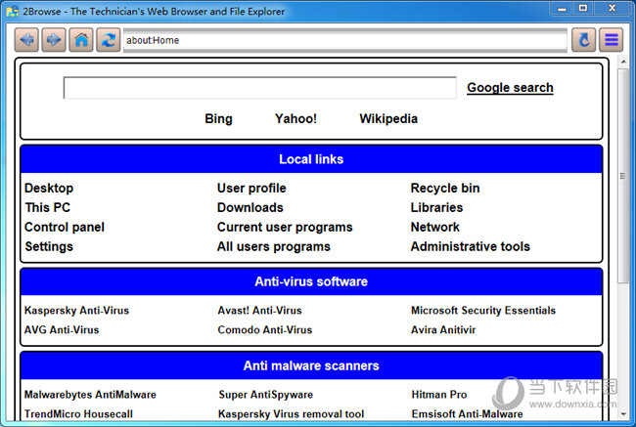Open TrendMicro Housecall link

pyautogui.click(x=78, y=414)
